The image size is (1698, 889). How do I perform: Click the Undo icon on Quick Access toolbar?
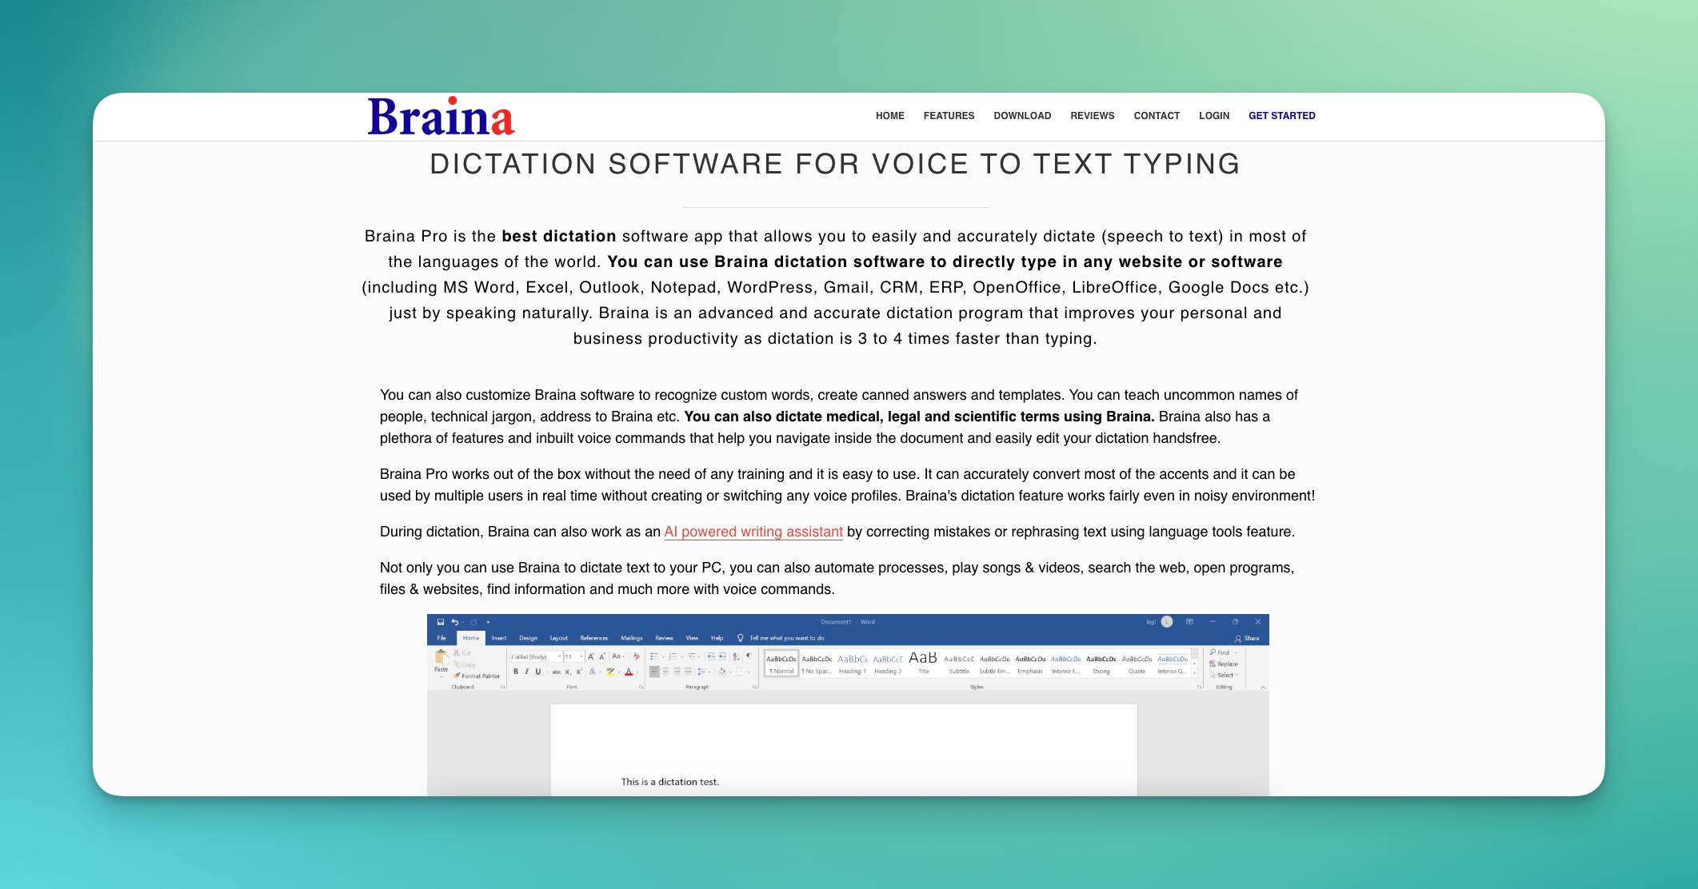pyautogui.click(x=454, y=622)
